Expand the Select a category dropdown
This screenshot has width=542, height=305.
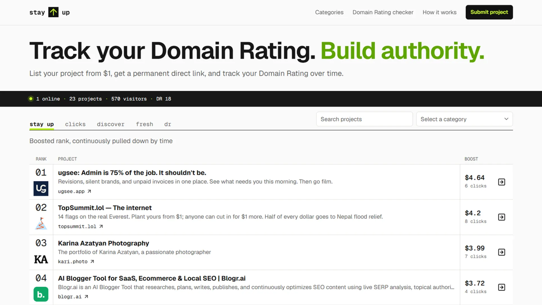click(464, 119)
